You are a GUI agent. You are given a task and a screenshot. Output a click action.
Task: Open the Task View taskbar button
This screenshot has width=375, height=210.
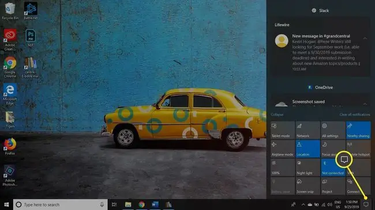(x=114, y=204)
